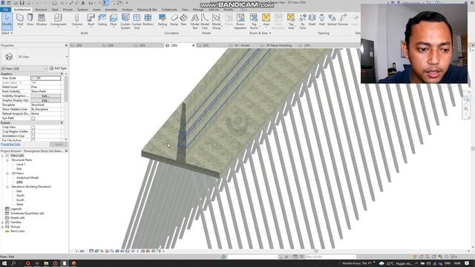Select the Window tool

[x=42, y=20]
